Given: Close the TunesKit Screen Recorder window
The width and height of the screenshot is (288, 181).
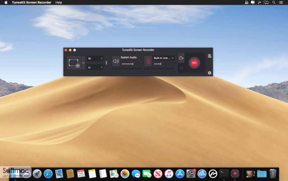Looking at the screenshot, I should (66, 50).
